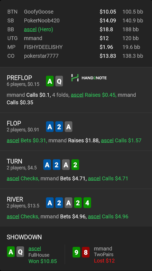The height and width of the screenshot is (271, 152).
Task: Click the green Ace preflop hole card
Action: pyautogui.click(x=50, y=81)
